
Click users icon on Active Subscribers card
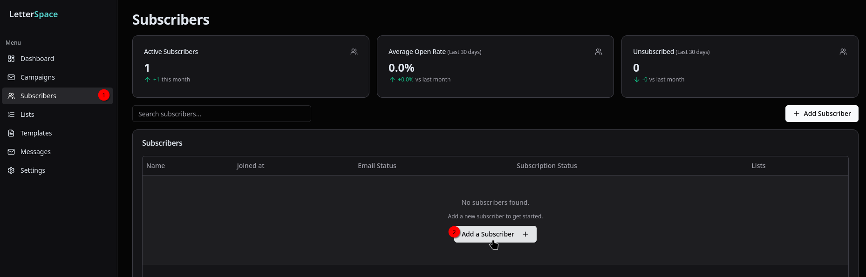(x=354, y=52)
